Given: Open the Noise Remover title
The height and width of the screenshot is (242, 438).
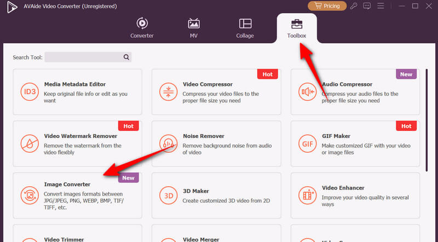Looking at the screenshot, I should (204, 136).
